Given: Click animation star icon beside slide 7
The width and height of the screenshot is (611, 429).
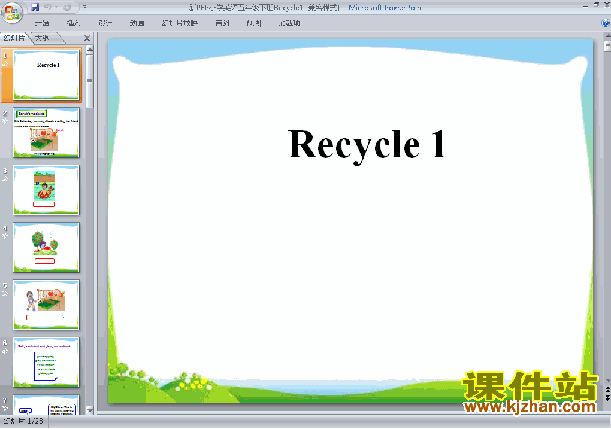Looking at the screenshot, I should 5,409.
